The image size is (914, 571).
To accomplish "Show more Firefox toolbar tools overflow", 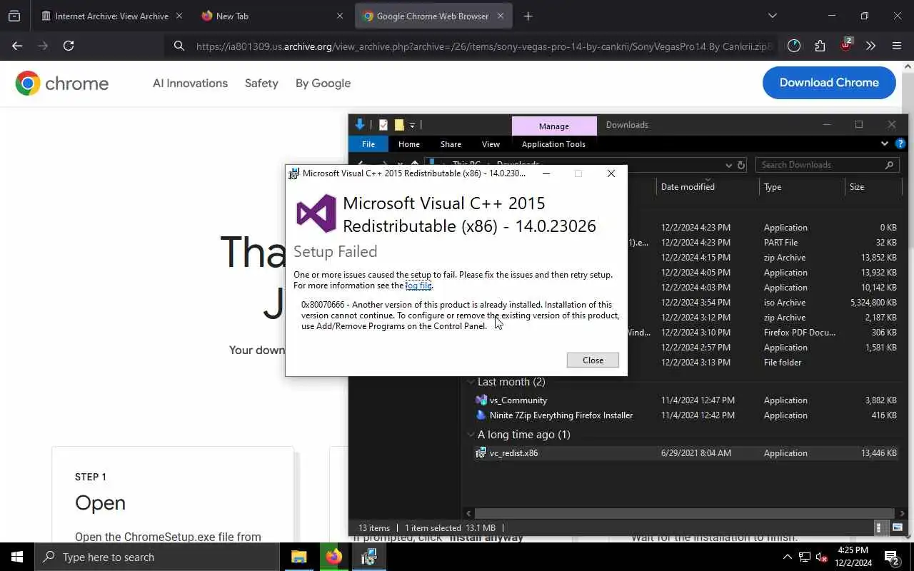I will point(870,46).
